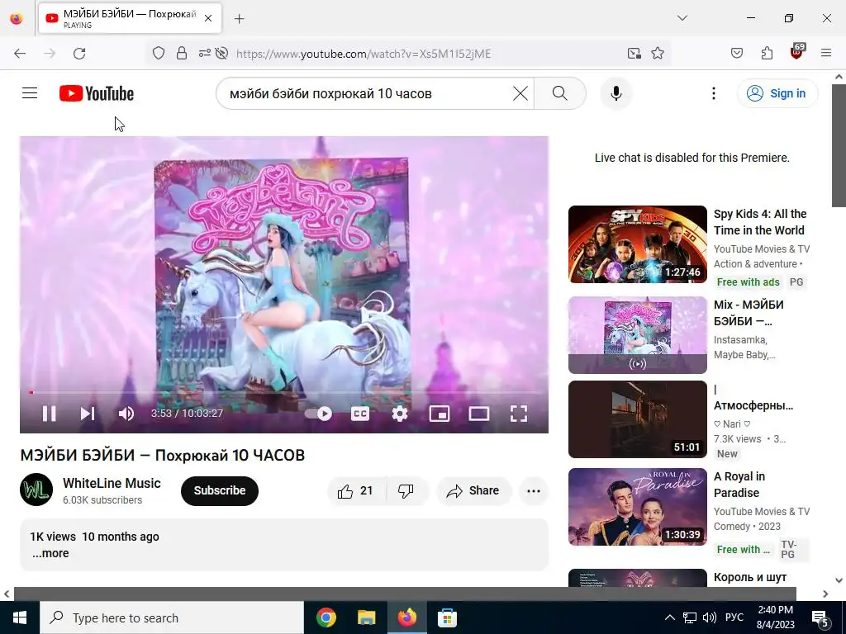Subscribe to WhiteLine Music

pyautogui.click(x=220, y=490)
